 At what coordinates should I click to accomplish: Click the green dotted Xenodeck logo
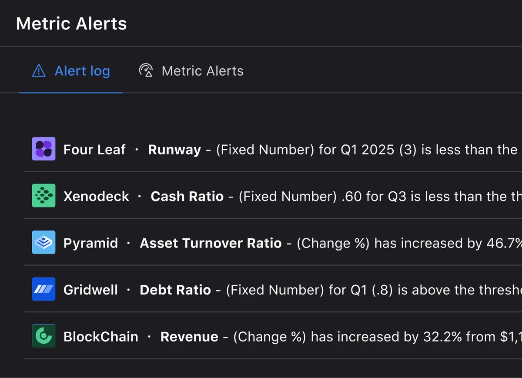coord(43,196)
